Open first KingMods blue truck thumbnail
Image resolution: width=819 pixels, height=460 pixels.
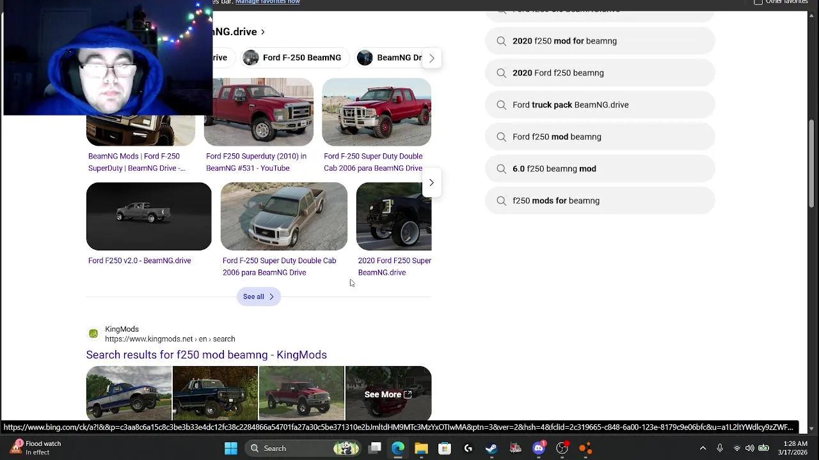tap(129, 393)
